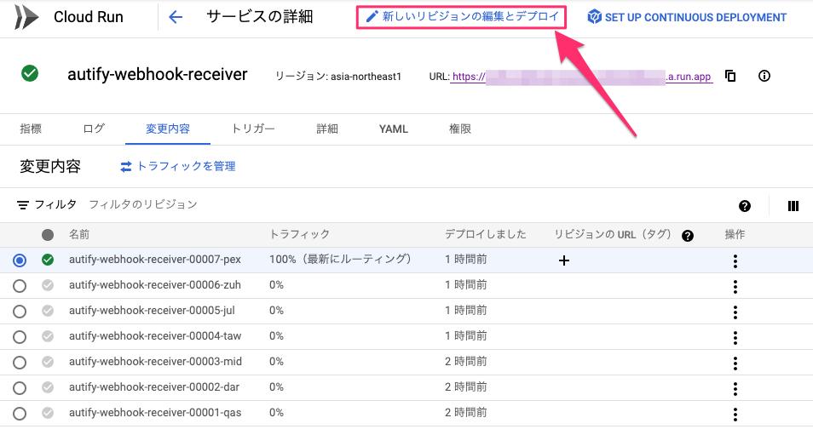Add URL tag with plus for 00007-pex

click(564, 260)
